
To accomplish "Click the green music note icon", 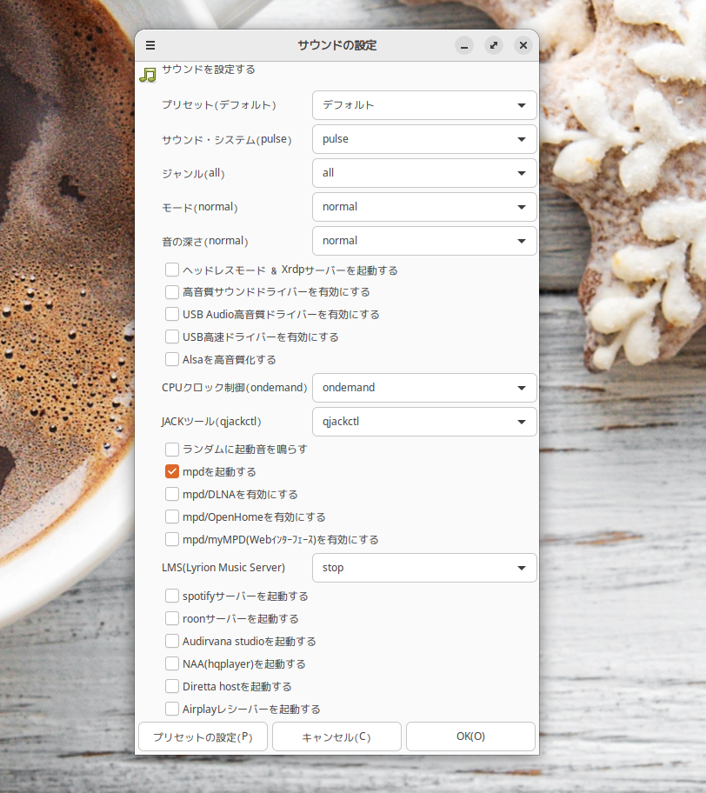I will click(148, 75).
